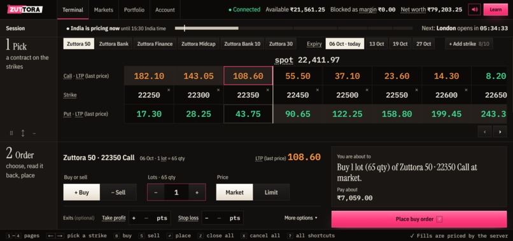Show next strikes with right chevron
The width and height of the screenshot is (513, 241).
[x=500, y=132]
